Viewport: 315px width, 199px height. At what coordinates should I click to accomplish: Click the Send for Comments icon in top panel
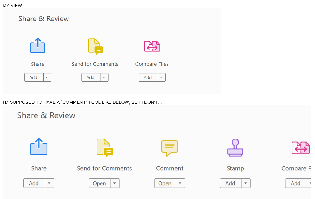[94, 46]
